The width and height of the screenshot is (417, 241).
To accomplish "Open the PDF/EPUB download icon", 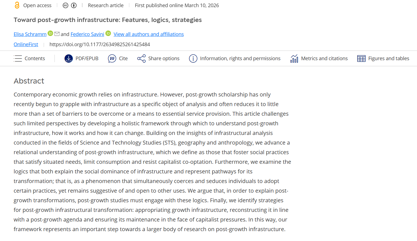I will click(x=68, y=58).
